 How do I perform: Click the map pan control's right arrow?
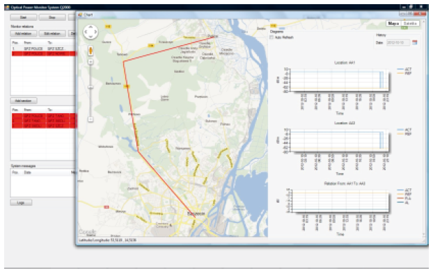[95, 32]
